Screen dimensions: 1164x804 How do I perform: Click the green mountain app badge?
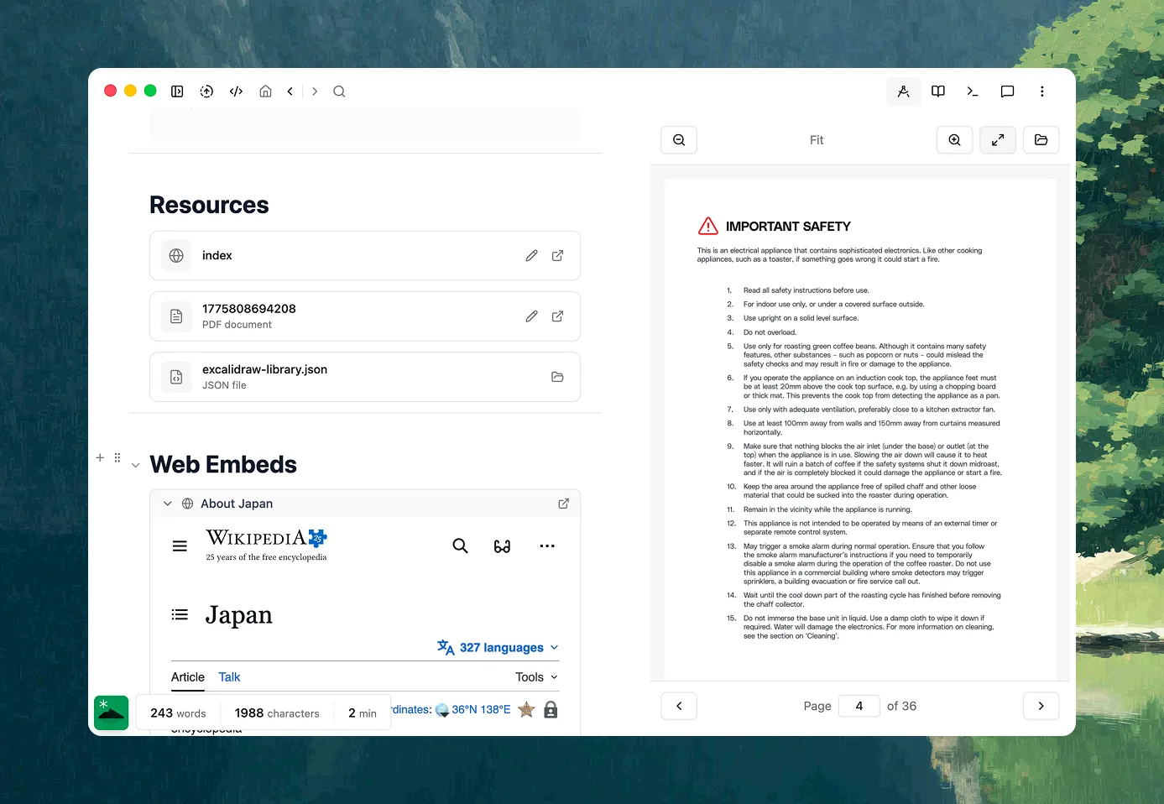click(x=112, y=713)
